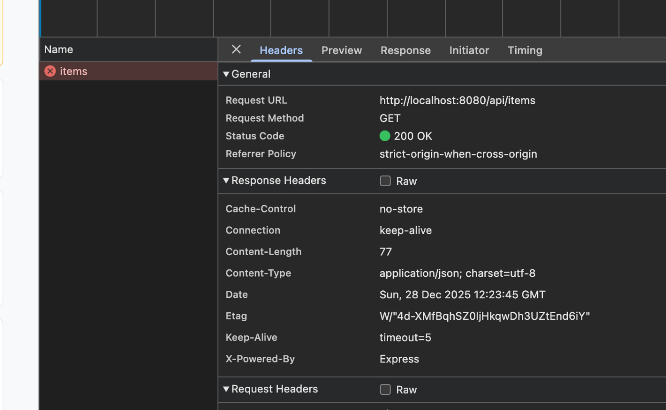Click the Request URL label
The height and width of the screenshot is (410, 666).
(x=256, y=100)
